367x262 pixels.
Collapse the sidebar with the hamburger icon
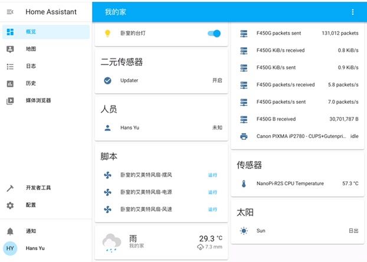click(x=10, y=12)
